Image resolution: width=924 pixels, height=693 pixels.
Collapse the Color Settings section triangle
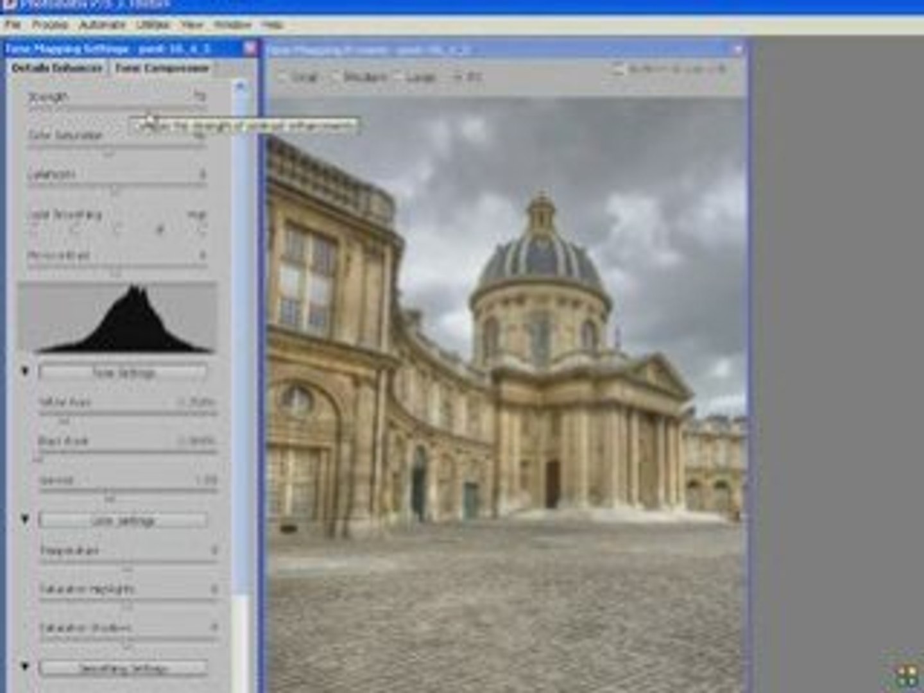(x=25, y=519)
